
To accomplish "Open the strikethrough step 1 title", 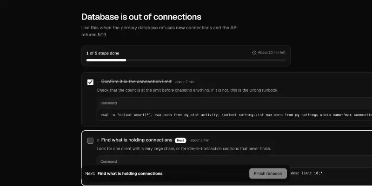I will click(x=136, y=82).
